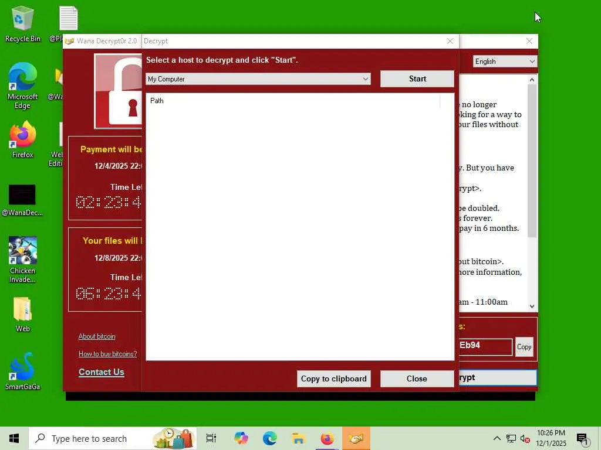This screenshot has width=601, height=450.
Task: Close the Decrypt dialog with X
Action: click(x=450, y=41)
